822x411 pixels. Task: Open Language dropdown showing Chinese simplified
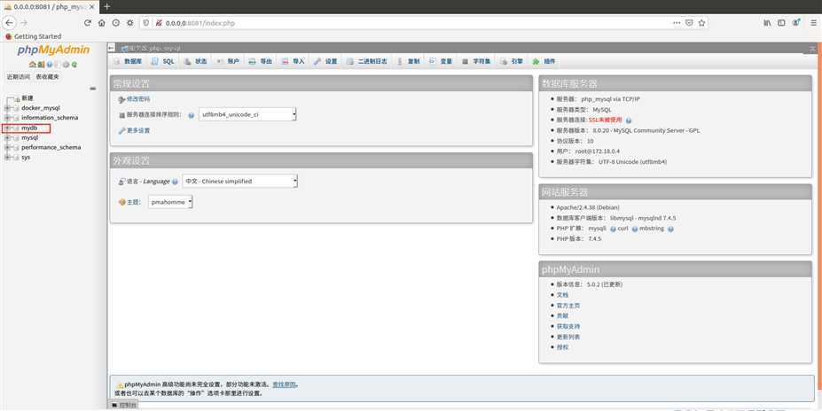pos(239,182)
